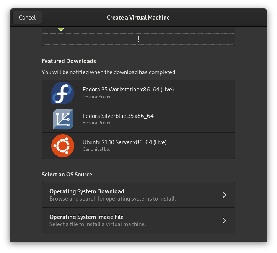Open the Operating System Download page

click(138, 195)
